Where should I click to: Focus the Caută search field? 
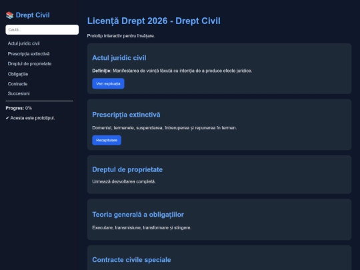pyautogui.click(x=42, y=29)
